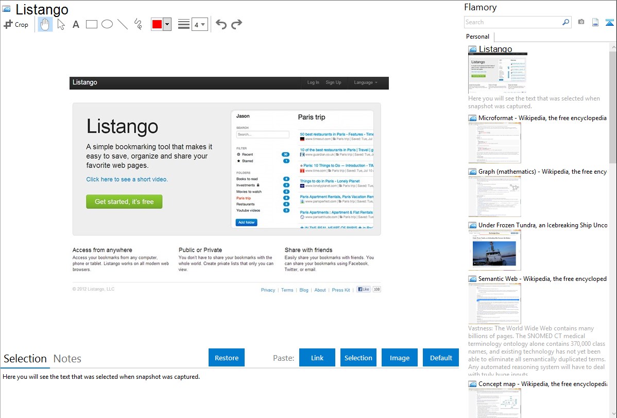
Task: Open the Icebreaking Ship snapshot thumbnail
Action: pyautogui.click(x=494, y=250)
